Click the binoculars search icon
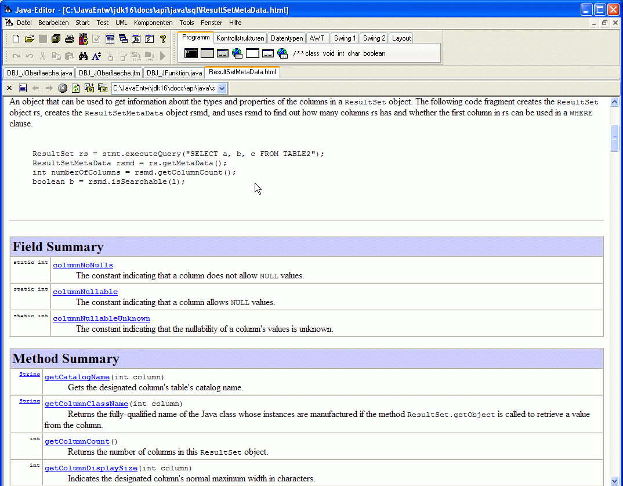 point(83,56)
